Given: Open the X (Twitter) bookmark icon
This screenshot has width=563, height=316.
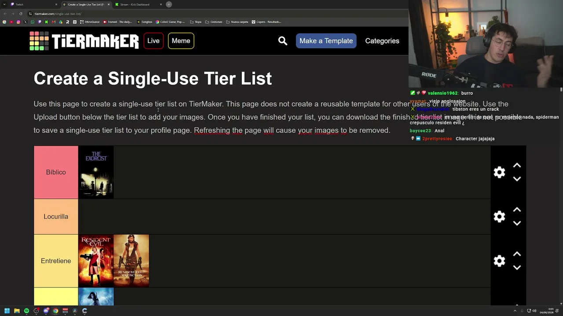Looking at the screenshot, I should coord(25,22).
